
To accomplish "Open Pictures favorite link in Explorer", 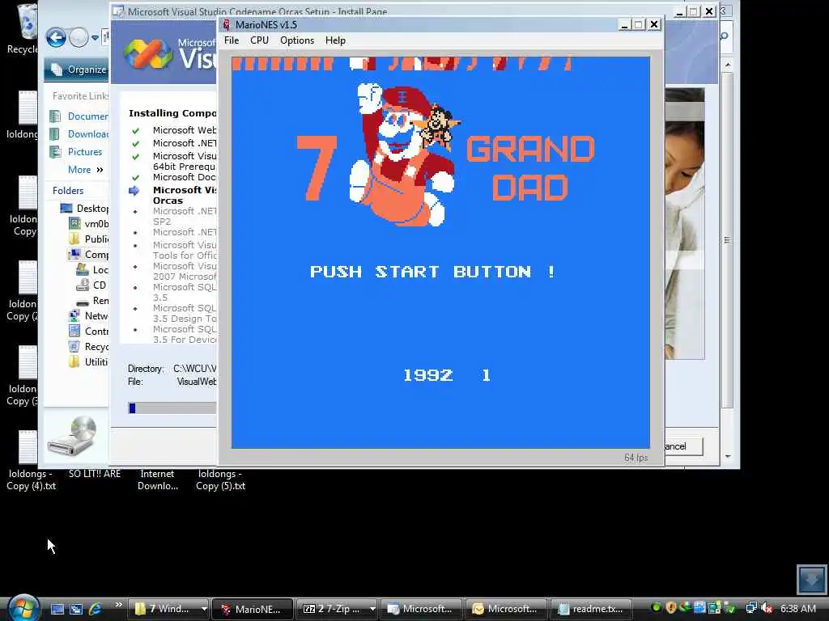I will pyautogui.click(x=75, y=152).
